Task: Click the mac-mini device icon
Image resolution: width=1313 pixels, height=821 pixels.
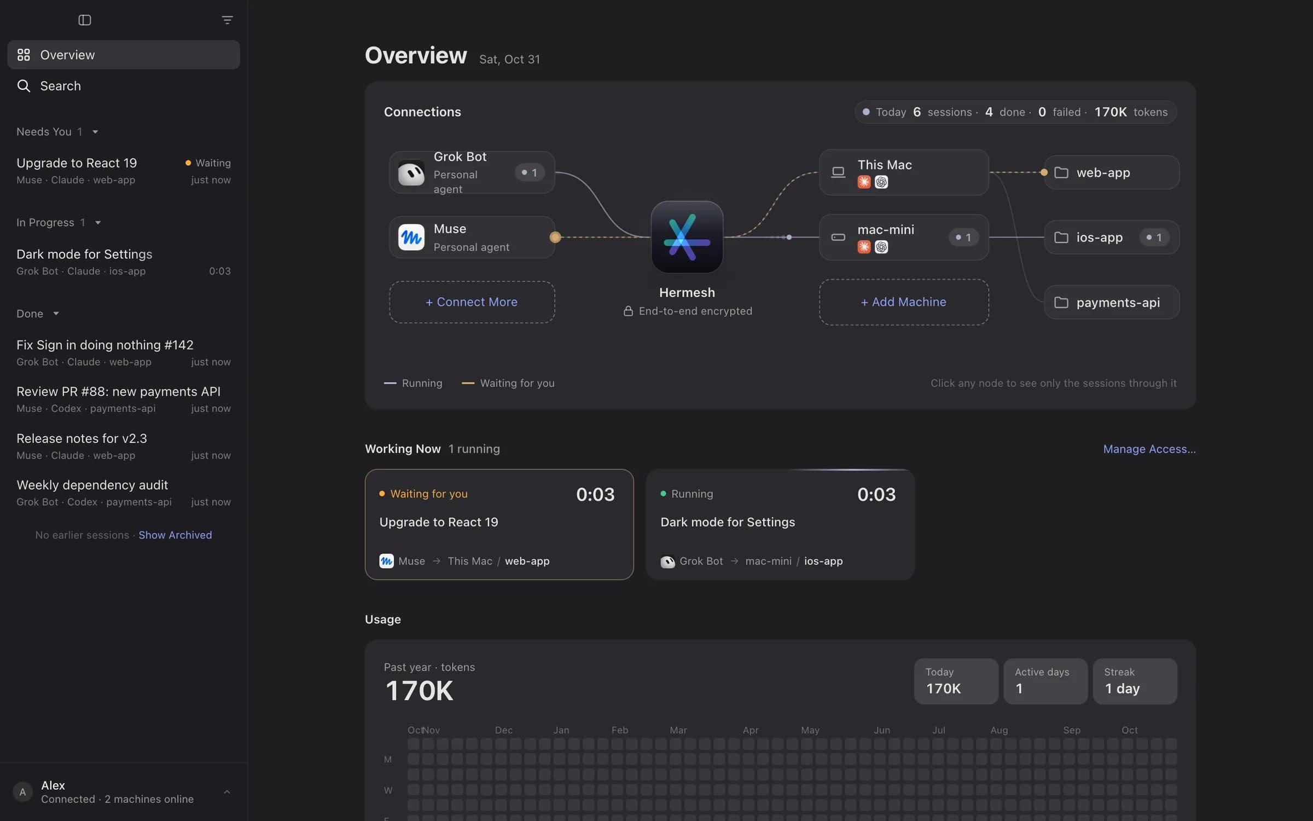Action: click(838, 237)
